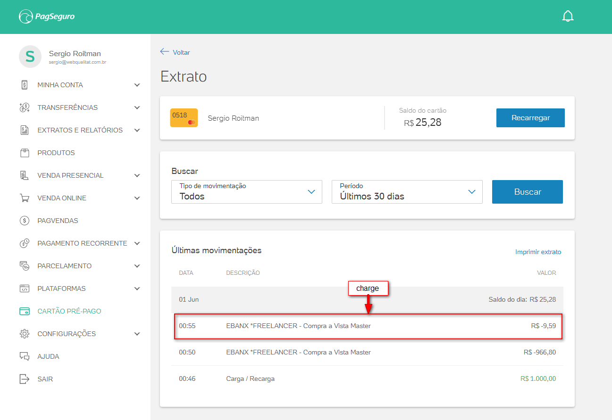Viewport: 612px width, 420px height.
Task: Click the Configurações gear icon
Action: click(25, 334)
